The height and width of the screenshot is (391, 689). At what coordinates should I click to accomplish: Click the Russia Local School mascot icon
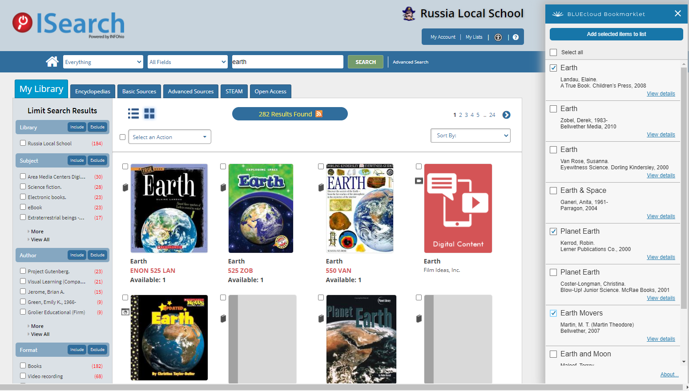tap(409, 14)
